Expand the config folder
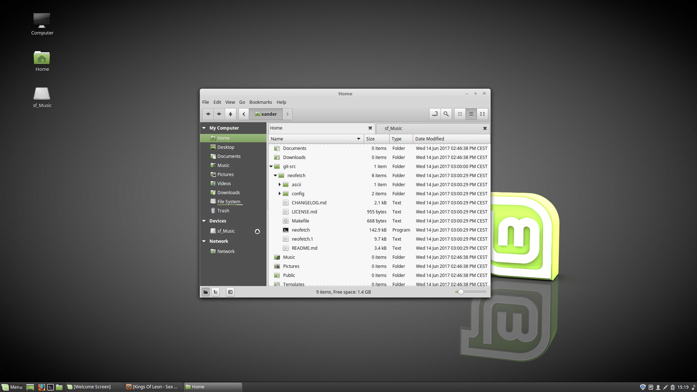697x392 pixels. [280, 194]
